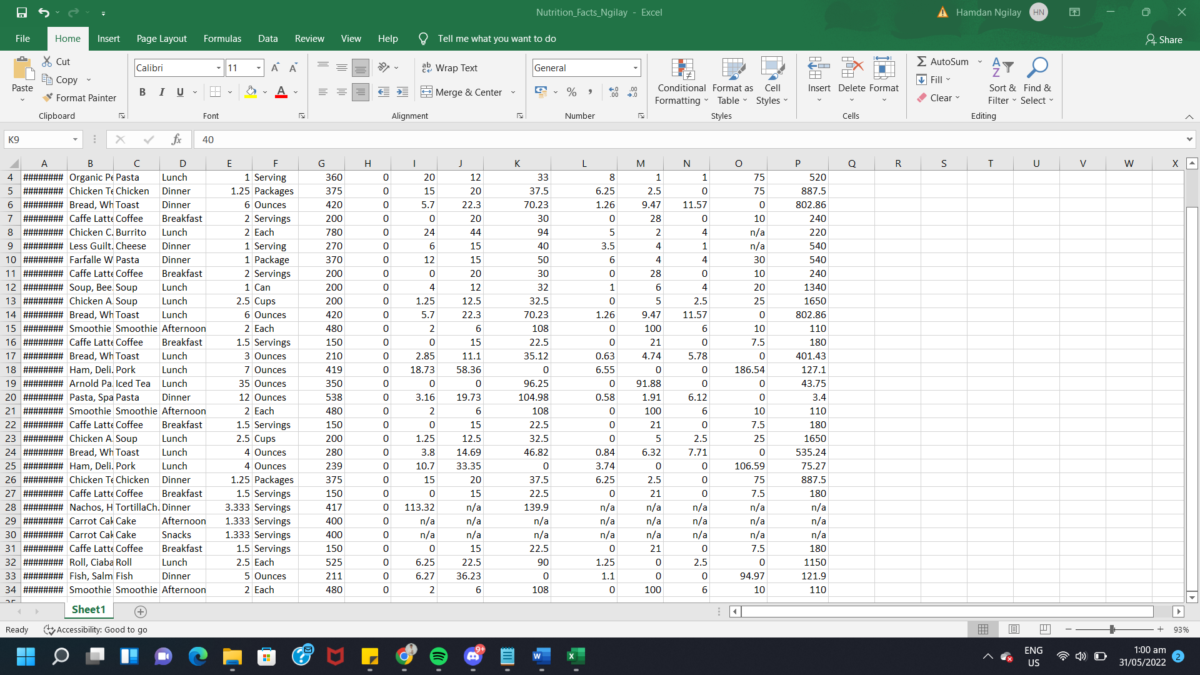The height and width of the screenshot is (675, 1200).
Task: Expand the formula bar
Action: click(1189, 139)
